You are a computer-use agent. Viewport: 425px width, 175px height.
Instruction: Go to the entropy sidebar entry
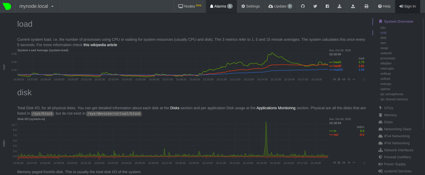(x=386, y=84)
